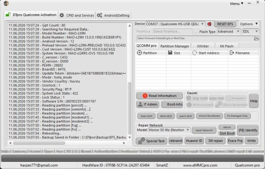Click 'www.eMMCpro.com' in the status bar

[200, 165]
